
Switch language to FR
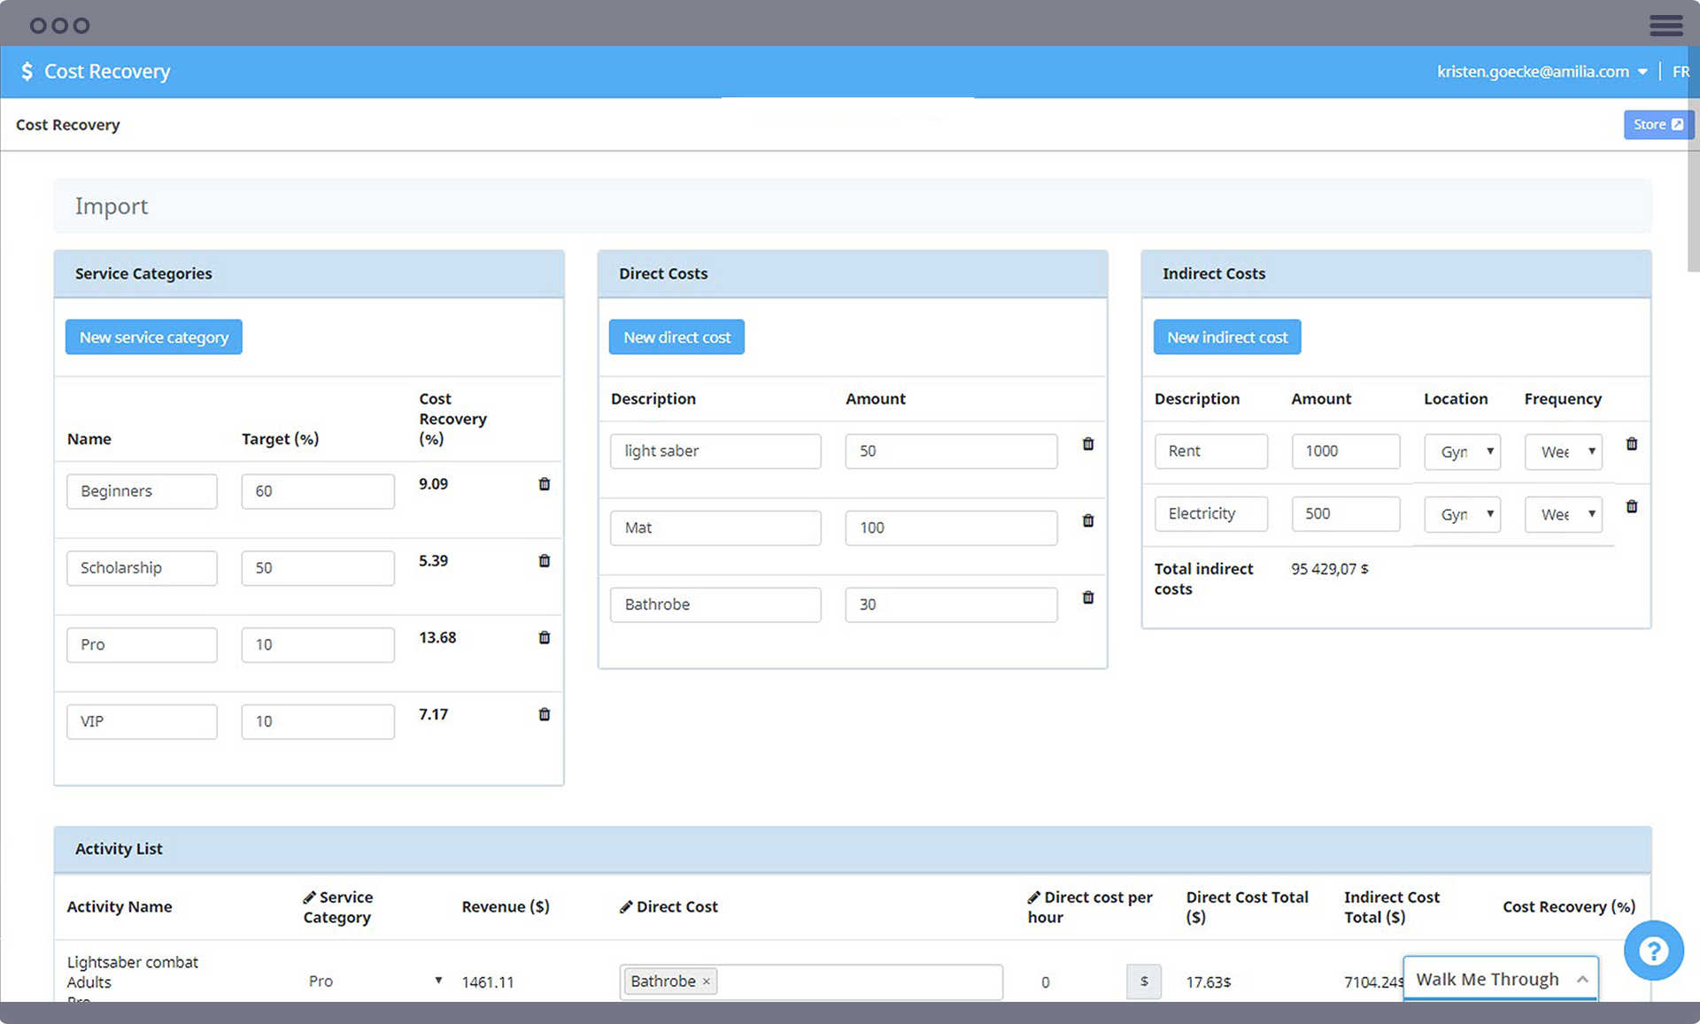point(1681,72)
